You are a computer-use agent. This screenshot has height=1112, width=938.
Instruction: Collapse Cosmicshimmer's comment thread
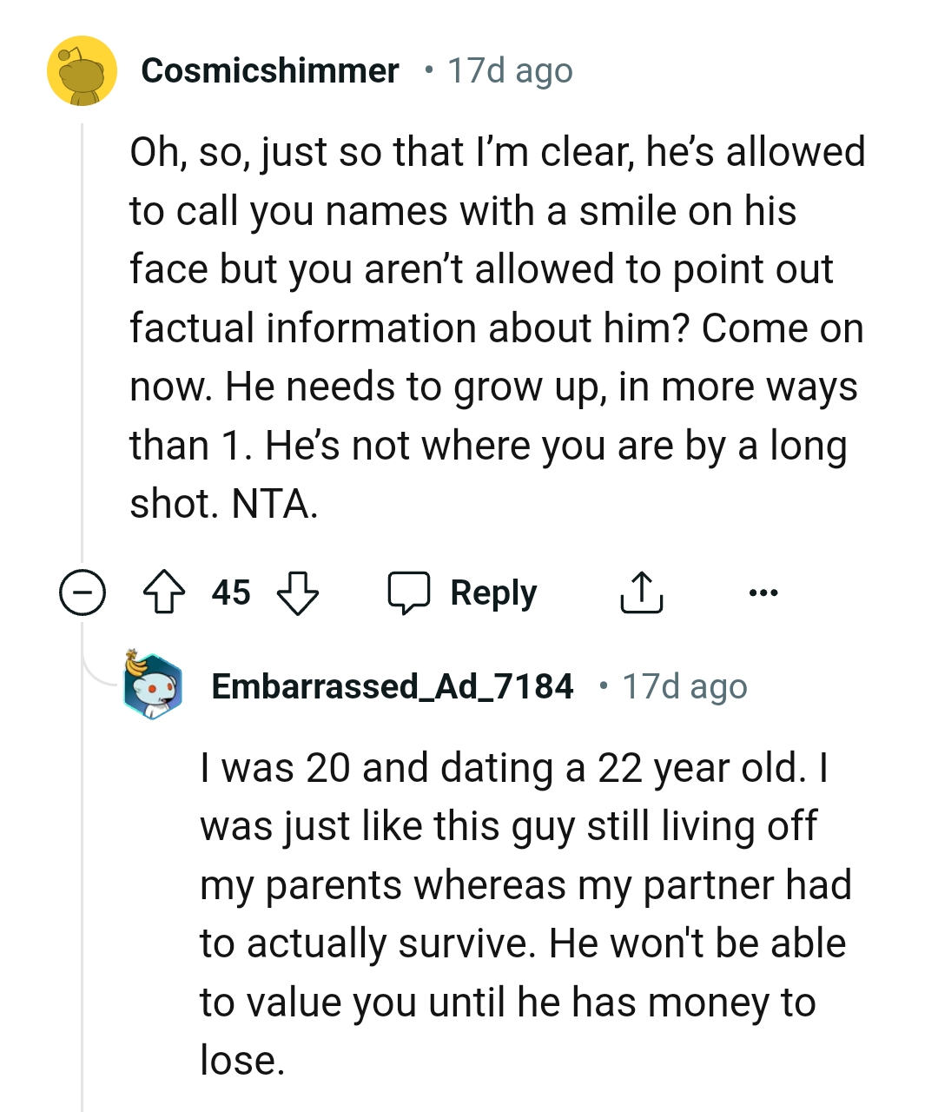tap(82, 592)
